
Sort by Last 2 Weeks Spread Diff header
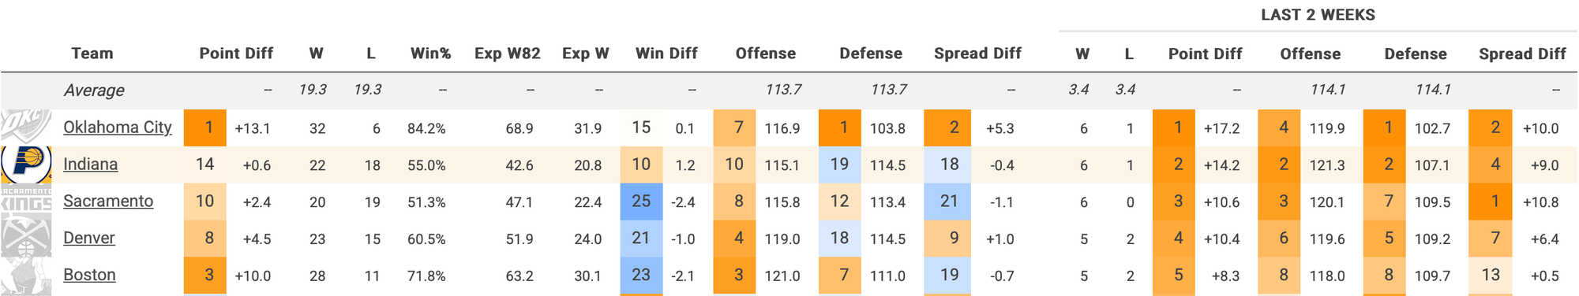pos(1522,54)
